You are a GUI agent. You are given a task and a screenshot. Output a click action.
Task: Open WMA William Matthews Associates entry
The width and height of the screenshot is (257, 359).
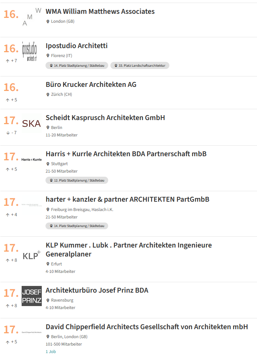(100, 12)
